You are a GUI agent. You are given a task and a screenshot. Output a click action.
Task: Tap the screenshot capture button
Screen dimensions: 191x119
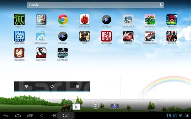(x=66, y=116)
